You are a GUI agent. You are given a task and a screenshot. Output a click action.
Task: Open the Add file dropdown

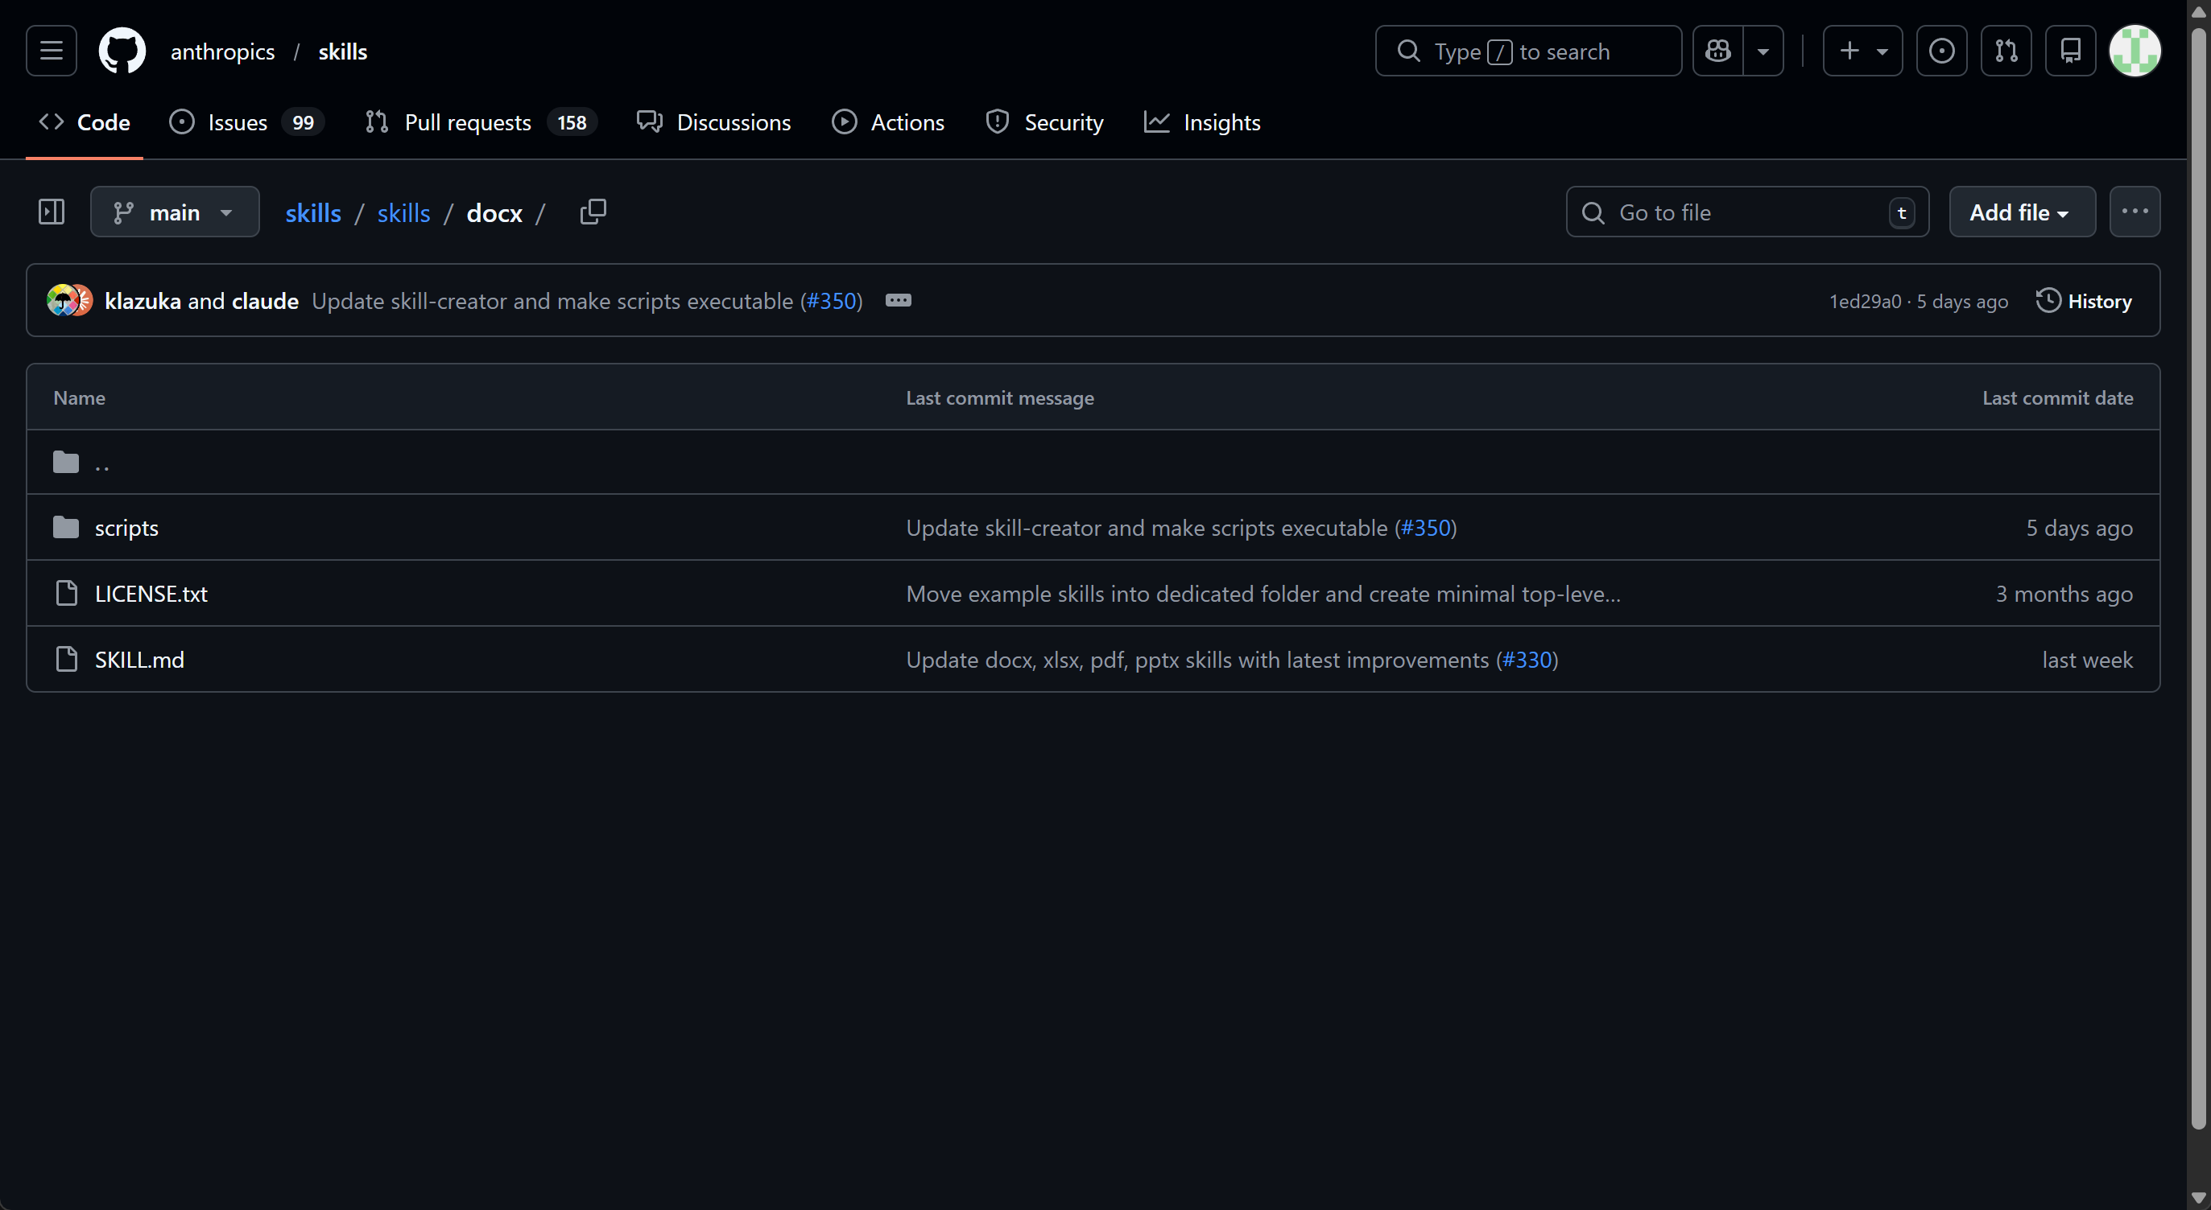tap(2021, 212)
